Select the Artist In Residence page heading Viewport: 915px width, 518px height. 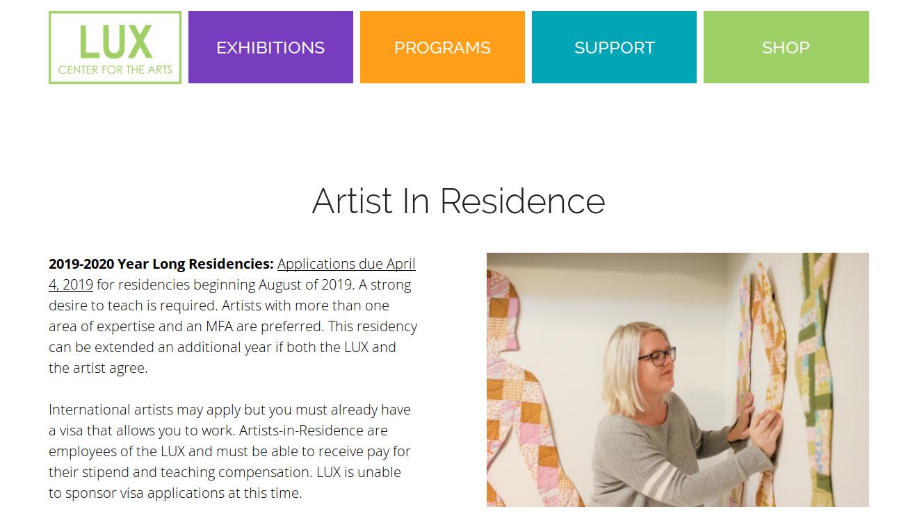[458, 202]
